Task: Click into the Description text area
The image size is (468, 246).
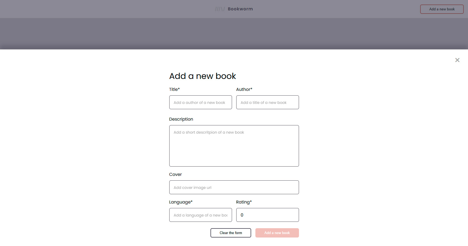Action: (x=234, y=146)
